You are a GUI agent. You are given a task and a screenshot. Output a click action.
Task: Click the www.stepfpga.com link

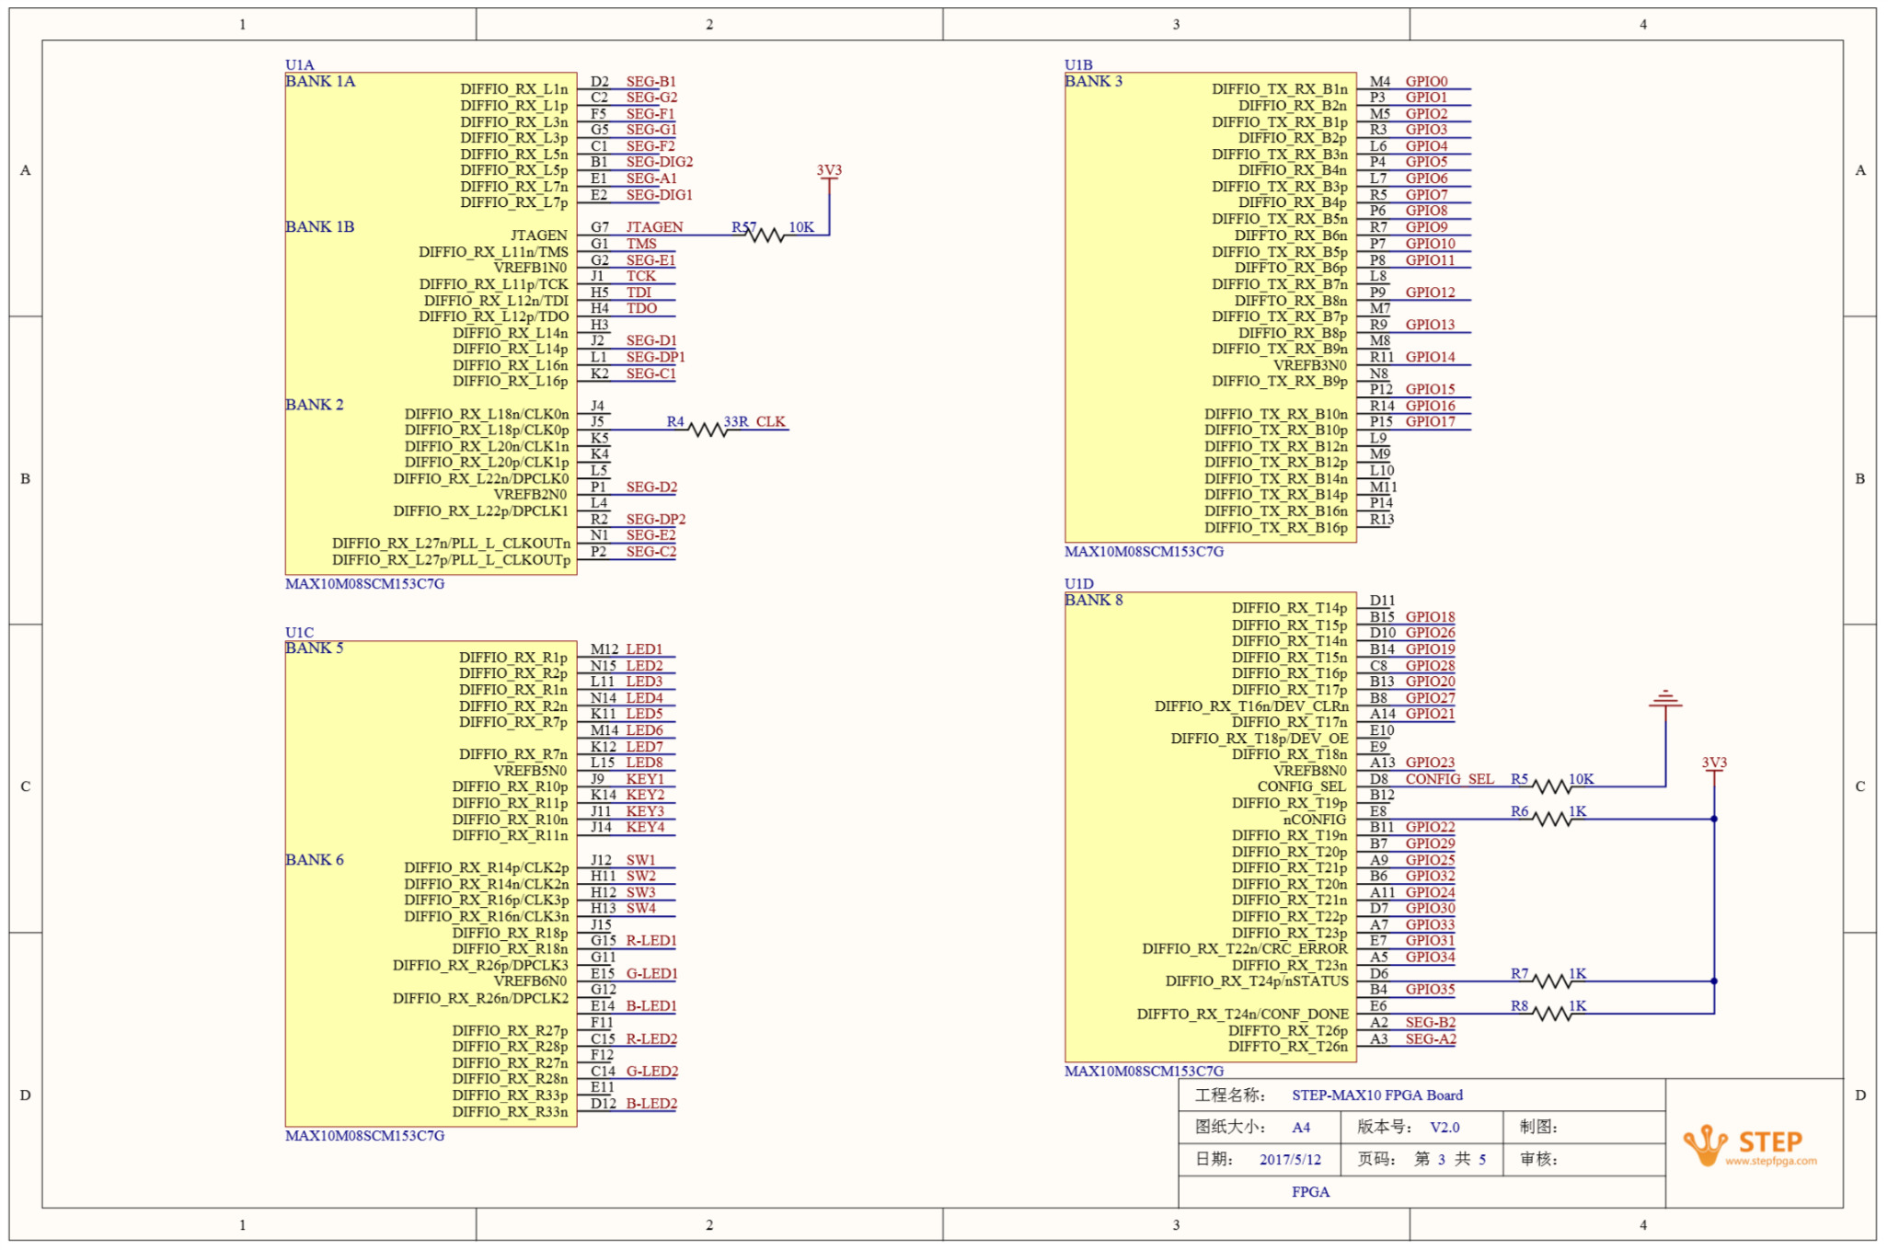1770,1162
